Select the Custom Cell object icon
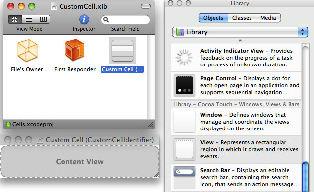The height and width of the screenshot is (192, 314). click(123, 51)
